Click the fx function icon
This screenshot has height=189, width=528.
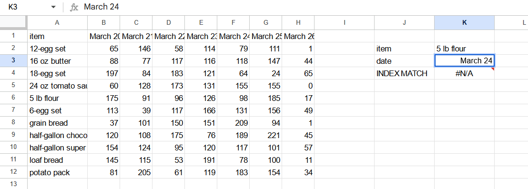pyautogui.click(x=74, y=7)
